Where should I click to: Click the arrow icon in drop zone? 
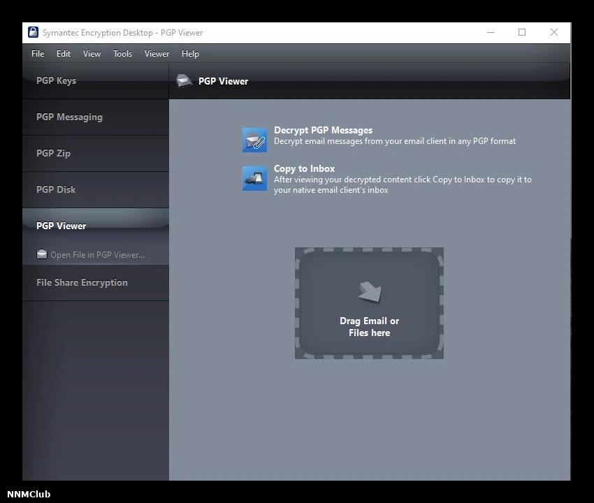(x=370, y=292)
